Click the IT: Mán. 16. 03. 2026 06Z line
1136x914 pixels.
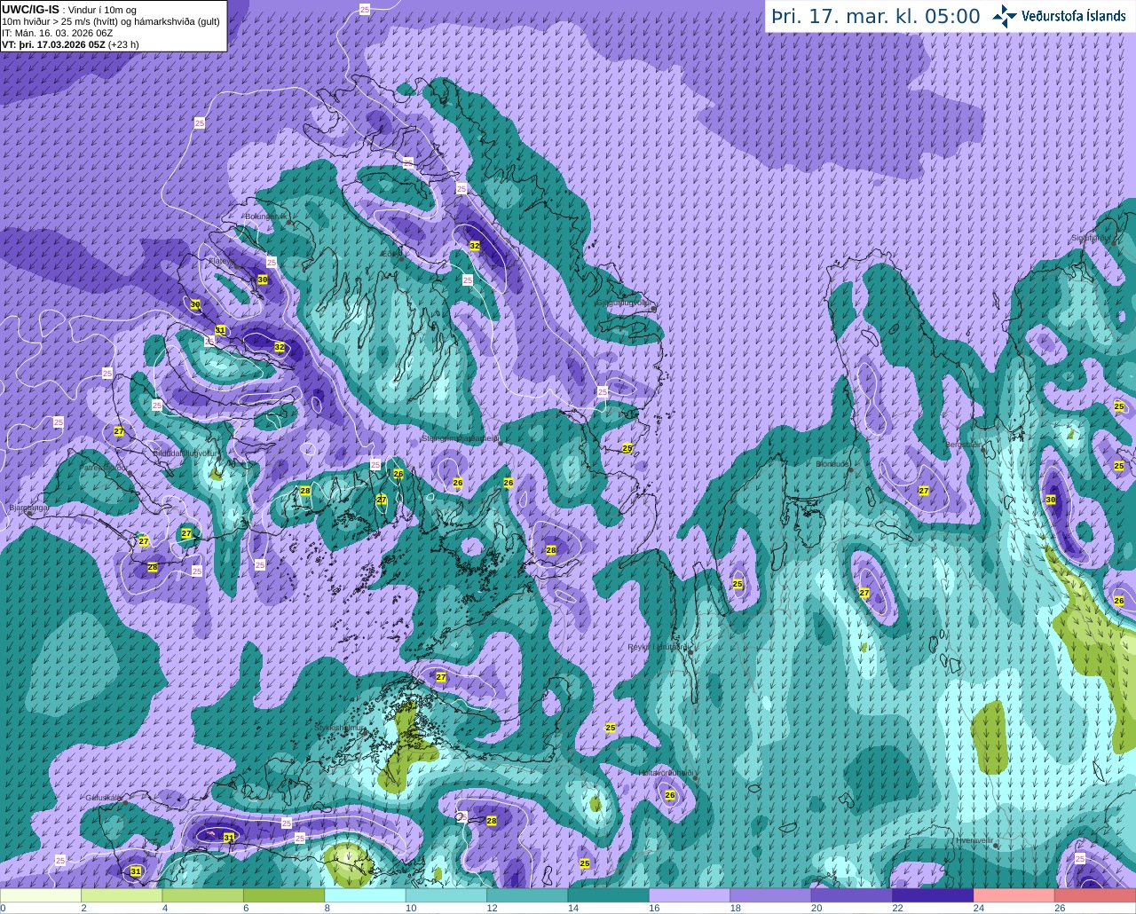point(57,33)
